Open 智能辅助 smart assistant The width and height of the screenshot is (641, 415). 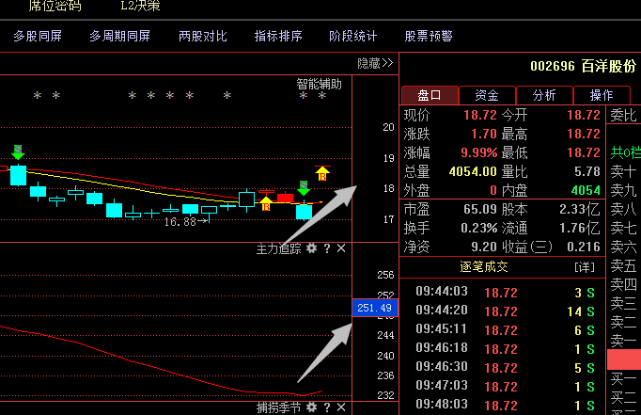pyautogui.click(x=319, y=84)
